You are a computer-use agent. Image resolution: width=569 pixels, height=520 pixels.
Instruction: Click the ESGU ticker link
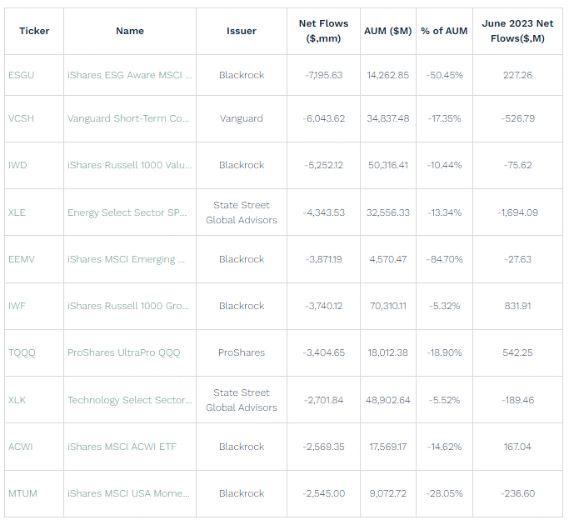[21, 75]
